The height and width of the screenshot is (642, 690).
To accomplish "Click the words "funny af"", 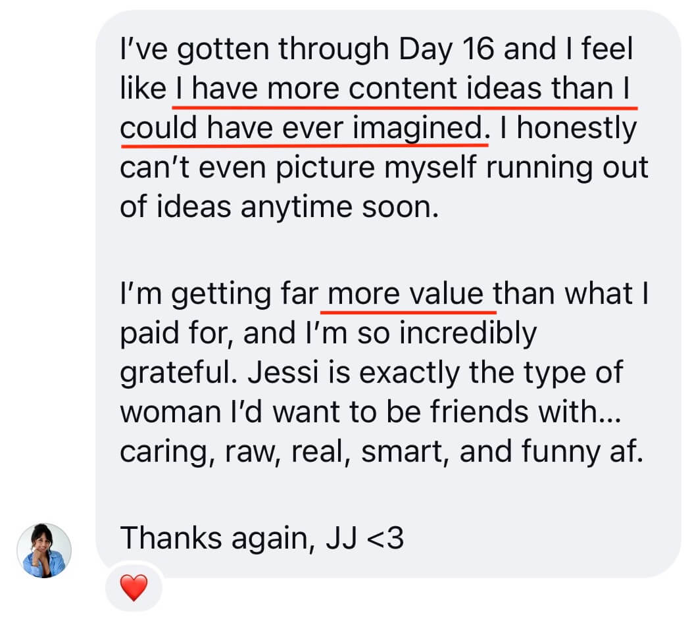I will 582,452.
